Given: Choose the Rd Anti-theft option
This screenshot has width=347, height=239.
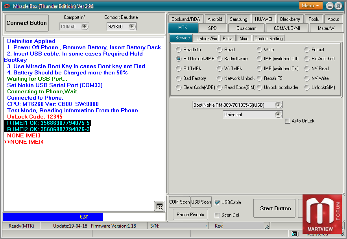Looking at the screenshot, I should tap(307, 59).
